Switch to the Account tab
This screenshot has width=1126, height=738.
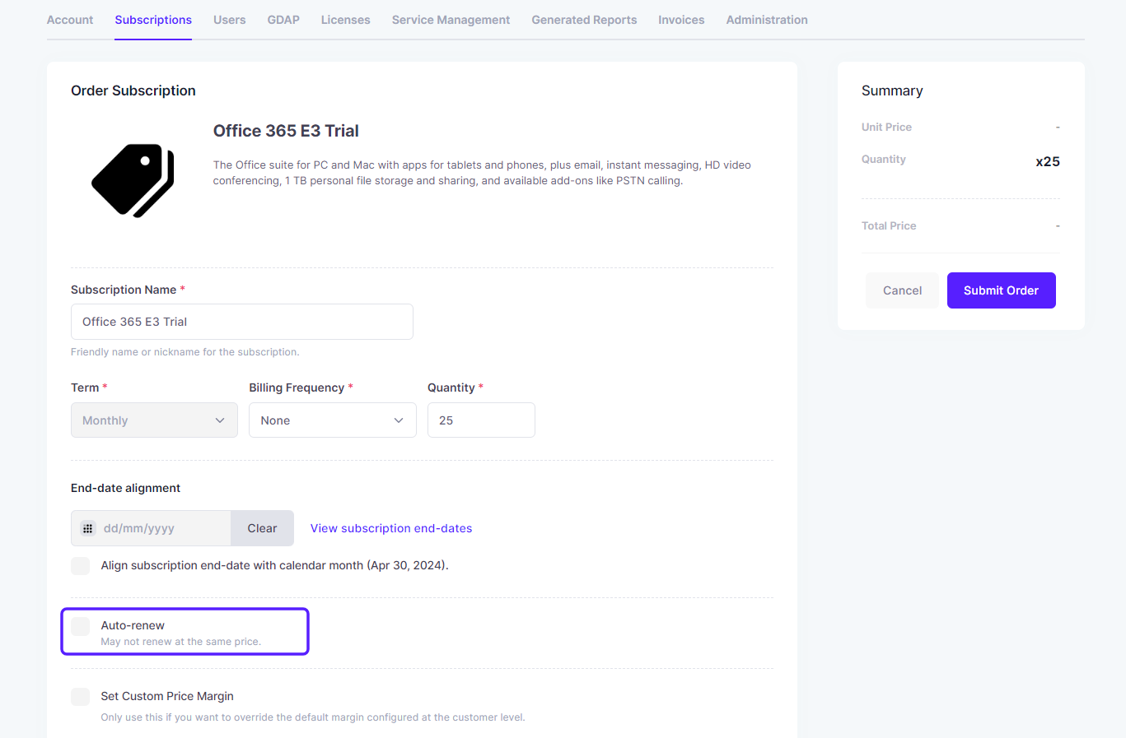pos(70,20)
